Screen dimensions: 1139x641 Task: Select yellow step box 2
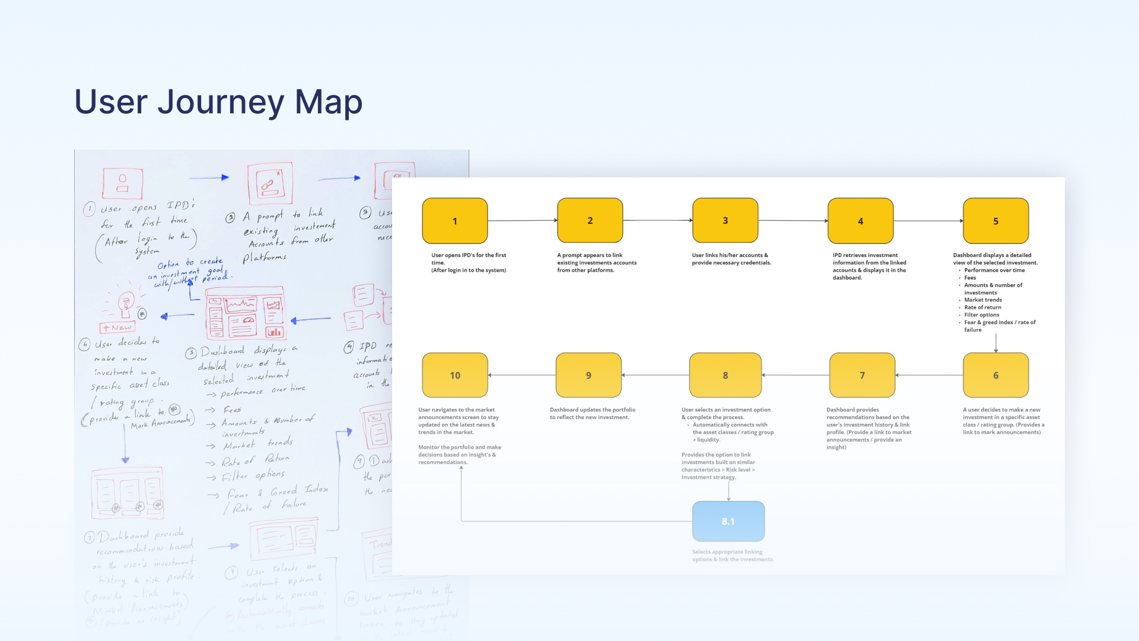pyautogui.click(x=590, y=220)
